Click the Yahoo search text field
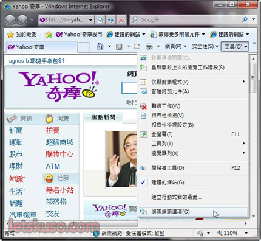The height and width of the screenshot is (241, 261). [129, 88]
